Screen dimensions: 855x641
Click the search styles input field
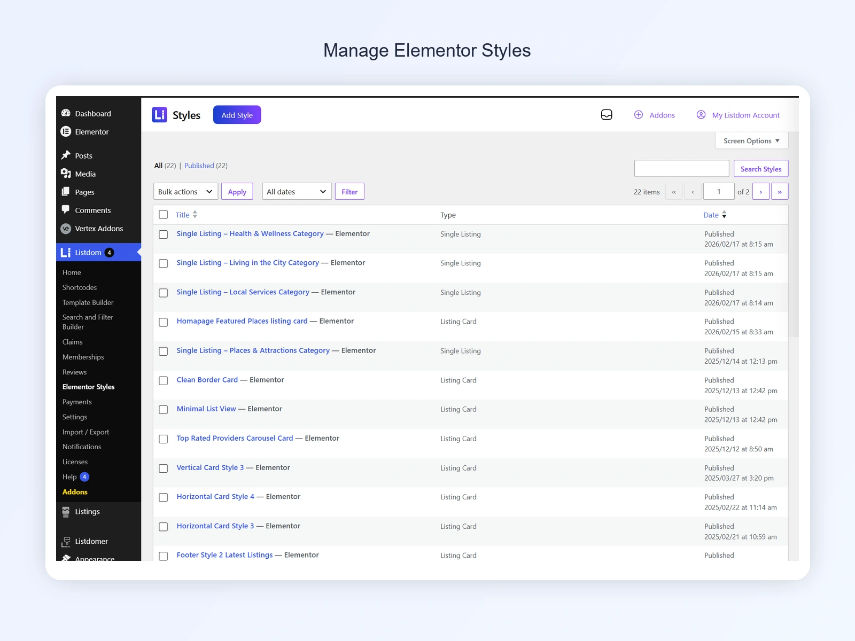point(682,169)
